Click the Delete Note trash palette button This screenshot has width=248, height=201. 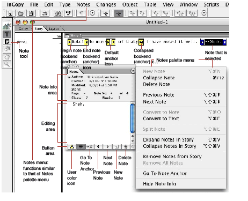point(126,147)
